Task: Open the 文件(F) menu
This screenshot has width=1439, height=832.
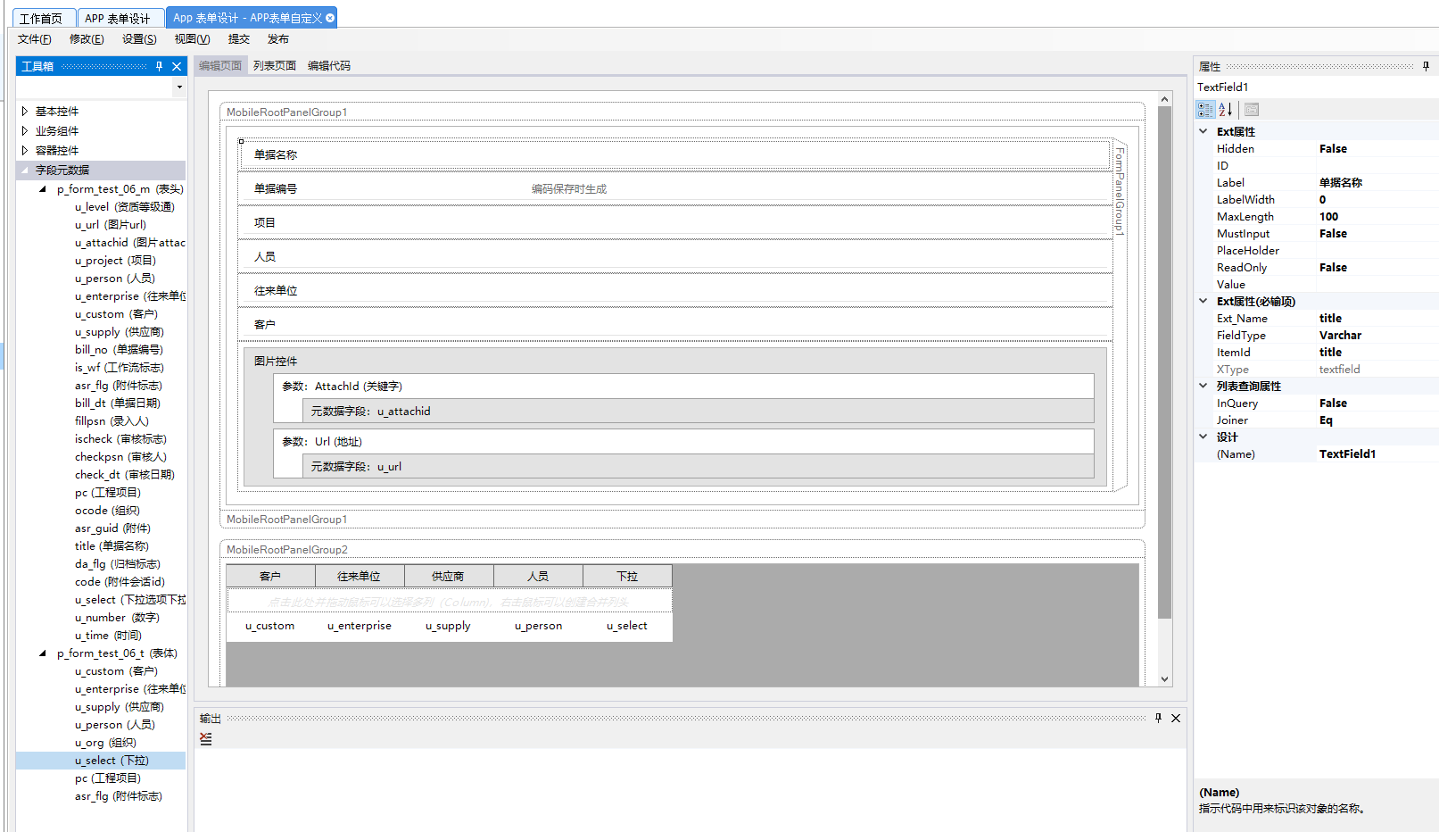Action: click(x=35, y=39)
